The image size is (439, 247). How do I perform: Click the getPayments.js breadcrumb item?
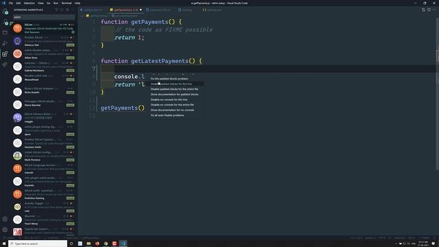(97, 16)
